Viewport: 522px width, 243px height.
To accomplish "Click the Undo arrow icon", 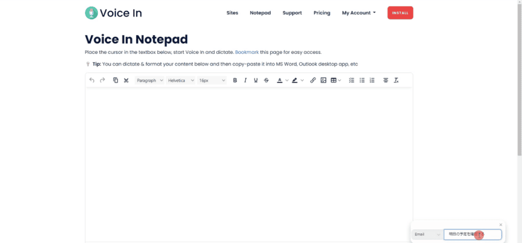I will coord(92,80).
